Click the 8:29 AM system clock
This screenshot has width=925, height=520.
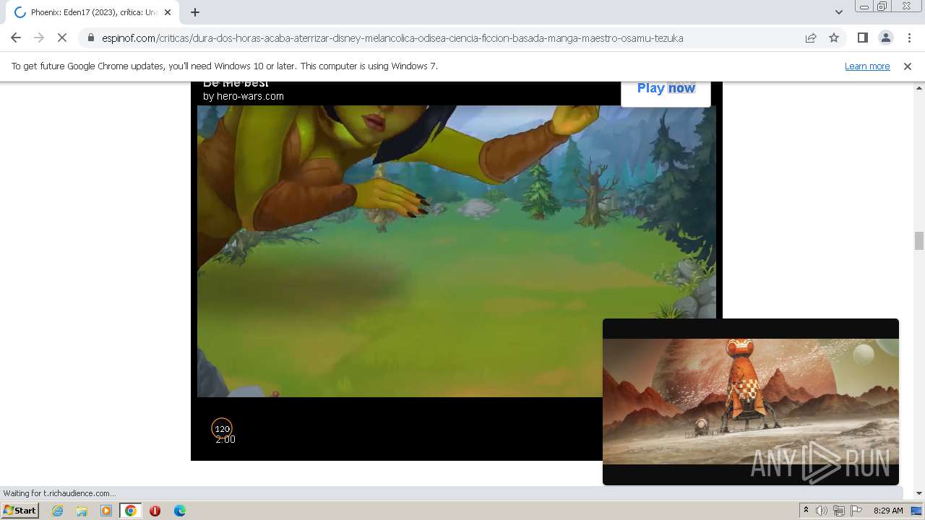(x=888, y=511)
